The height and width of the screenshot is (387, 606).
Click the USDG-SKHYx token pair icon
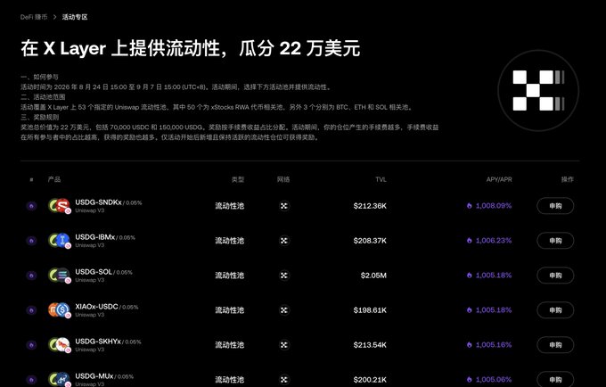[60, 345]
